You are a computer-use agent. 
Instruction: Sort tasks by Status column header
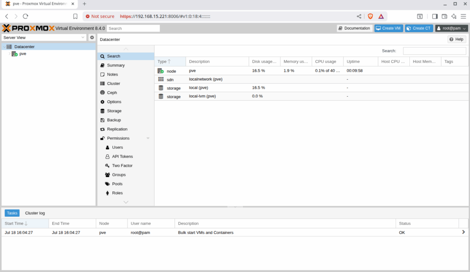[x=427, y=223]
